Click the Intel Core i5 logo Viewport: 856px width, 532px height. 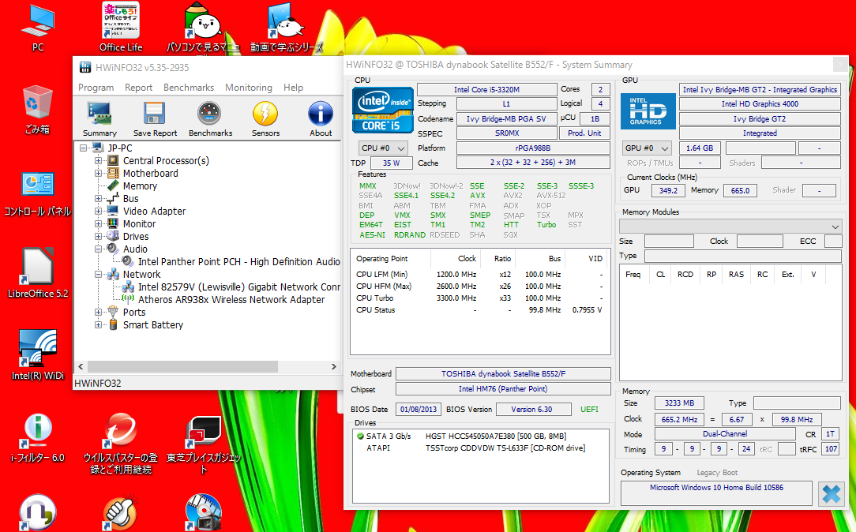pos(383,111)
